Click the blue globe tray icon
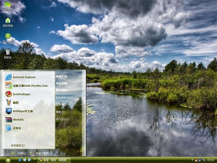The width and height of the screenshot is (217, 163). tap(200, 160)
